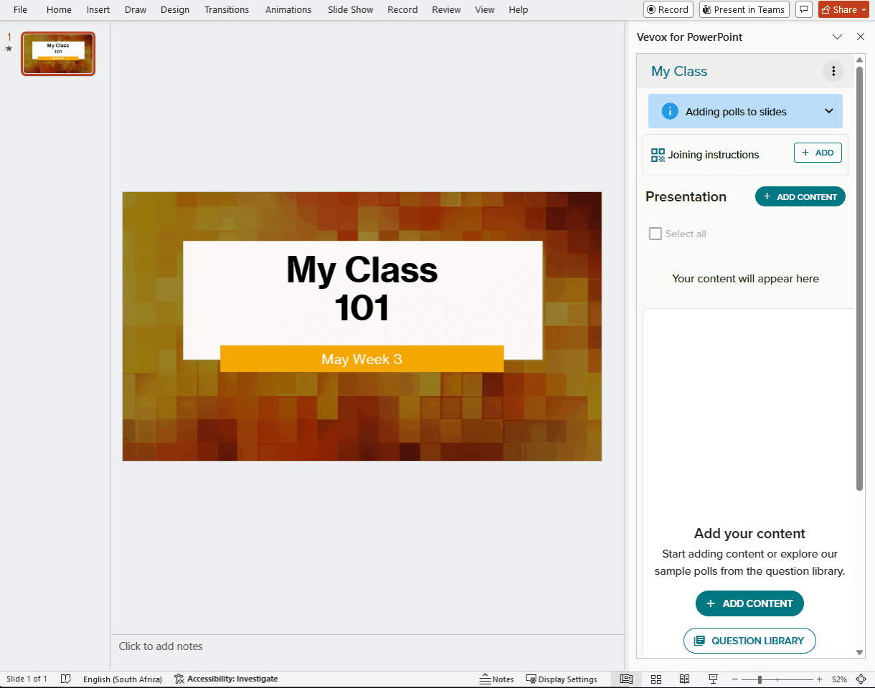875x688 pixels.
Task: Open the comments pane icon
Action: 804,9
